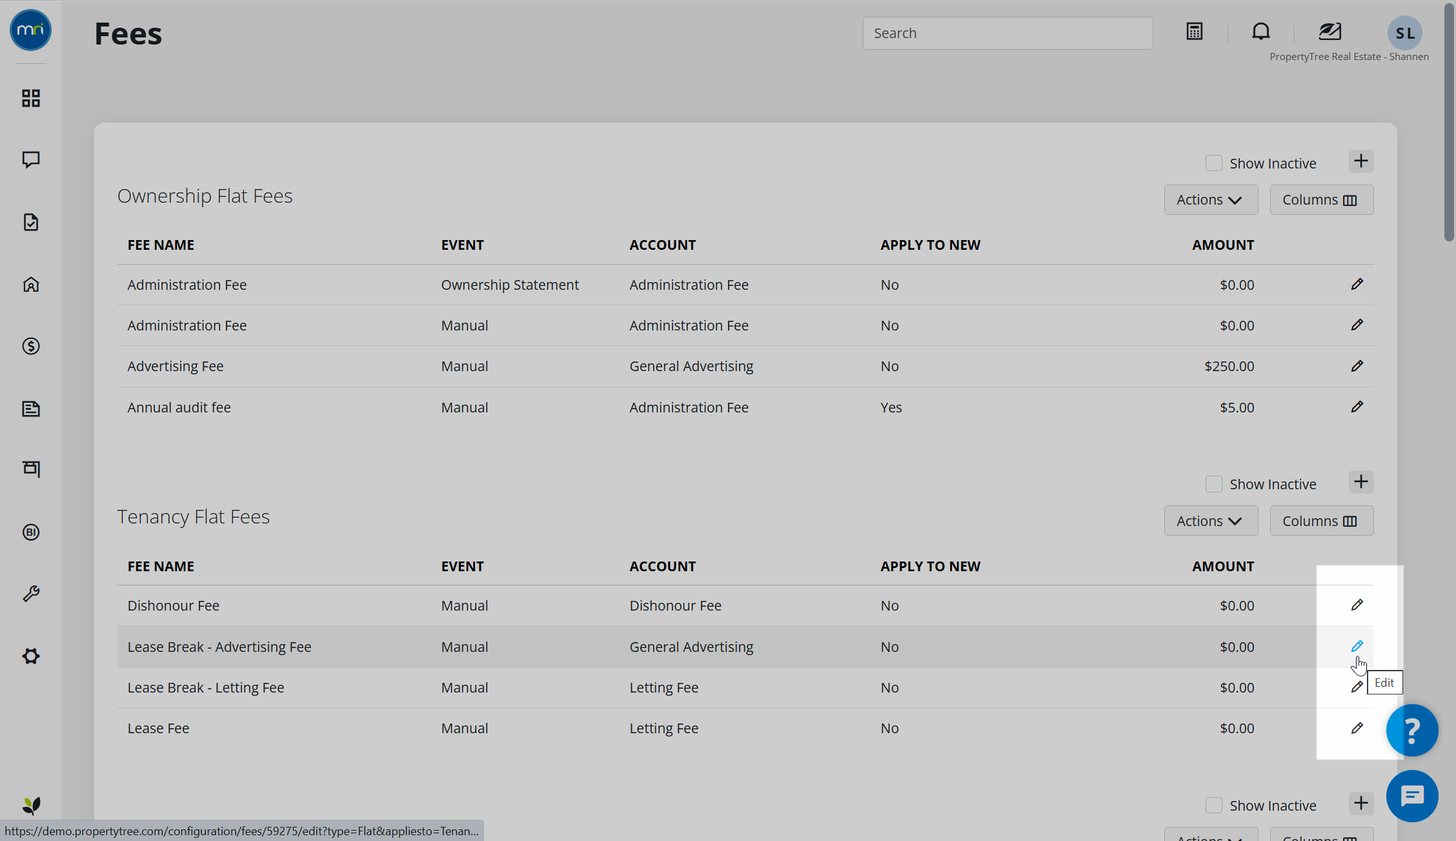Open the properties house sidebar icon
1456x841 pixels.
tap(30, 285)
